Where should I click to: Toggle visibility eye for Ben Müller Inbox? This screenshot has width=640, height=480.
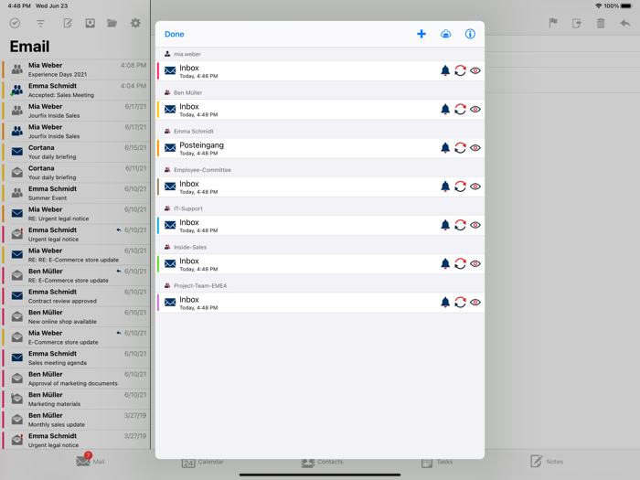[475, 110]
